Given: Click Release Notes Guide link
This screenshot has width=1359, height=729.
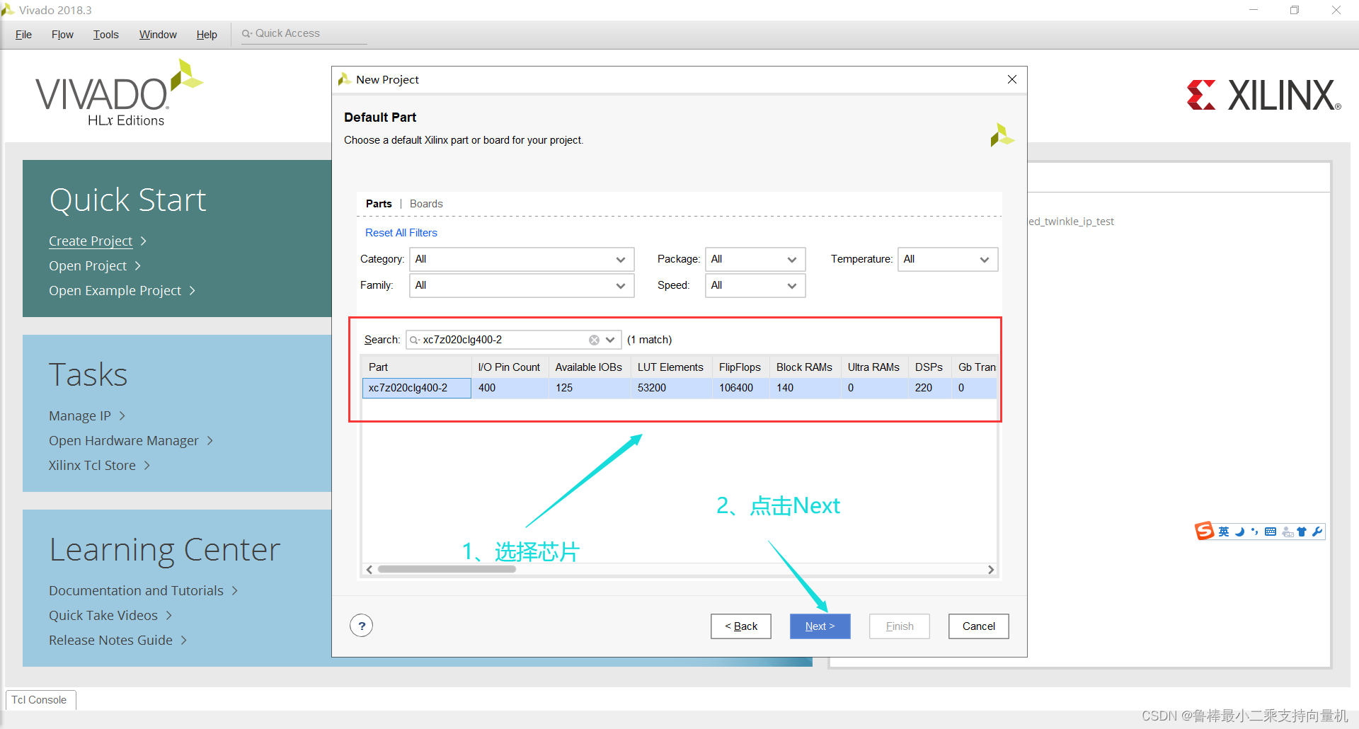Looking at the screenshot, I should coord(110,641).
